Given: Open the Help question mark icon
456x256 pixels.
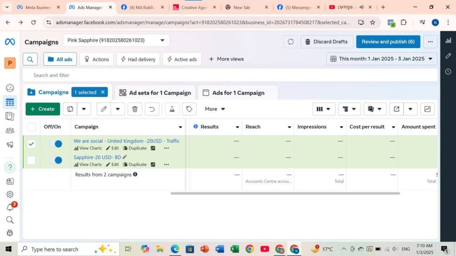Looking at the screenshot, I should point(10,167).
